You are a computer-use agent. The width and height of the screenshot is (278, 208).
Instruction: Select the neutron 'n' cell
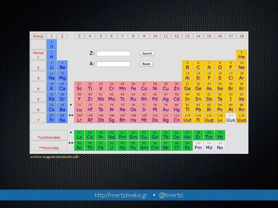52,44
